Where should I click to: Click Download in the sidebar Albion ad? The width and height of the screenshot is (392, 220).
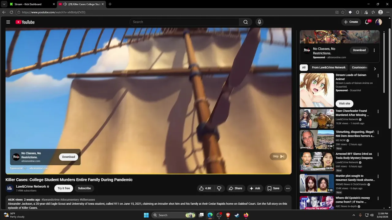tap(359, 50)
